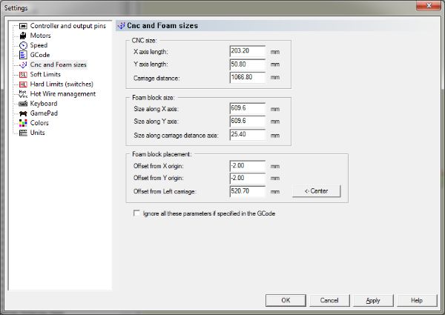Select the GCode settings entry

tap(40, 55)
